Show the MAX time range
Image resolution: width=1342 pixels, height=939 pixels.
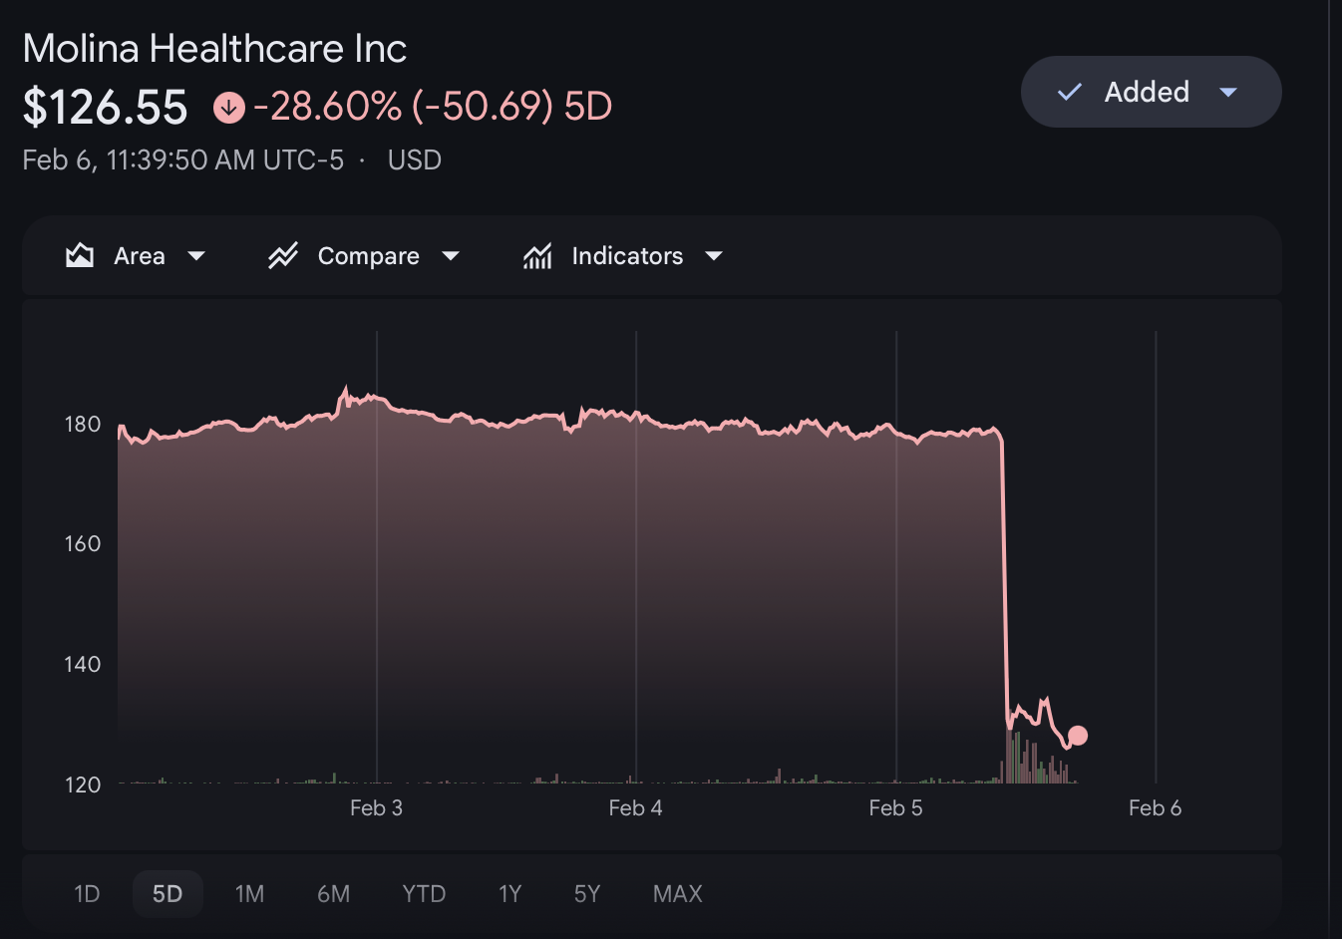coord(678,893)
